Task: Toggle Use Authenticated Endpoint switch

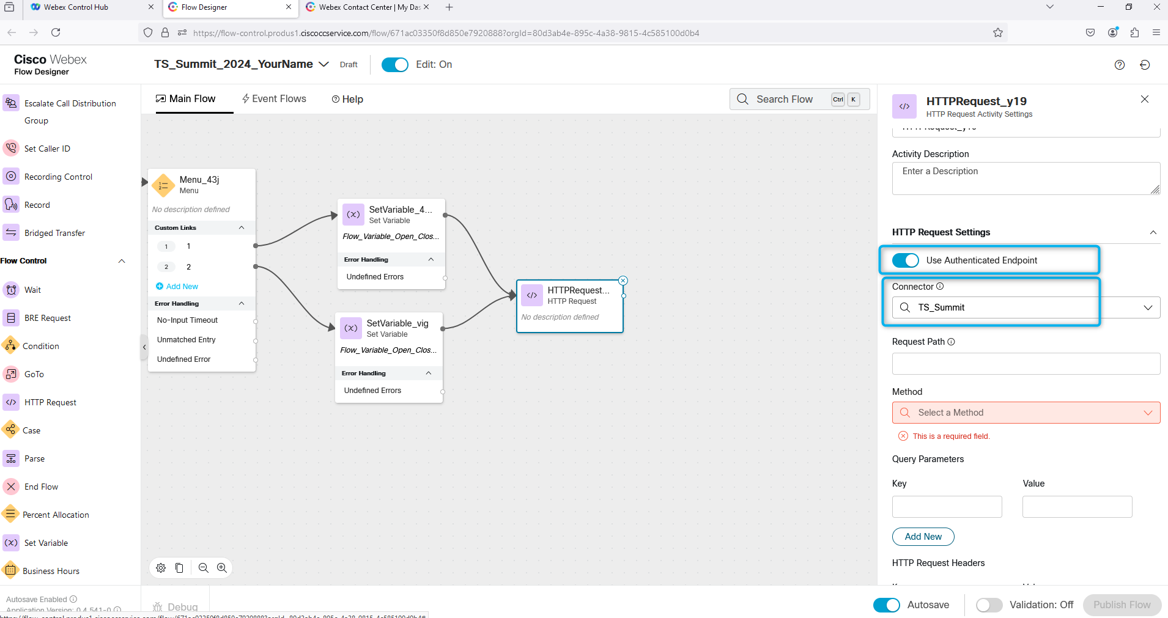Action: [x=906, y=260]
